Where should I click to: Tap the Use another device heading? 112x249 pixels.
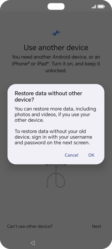coord(56,48)
